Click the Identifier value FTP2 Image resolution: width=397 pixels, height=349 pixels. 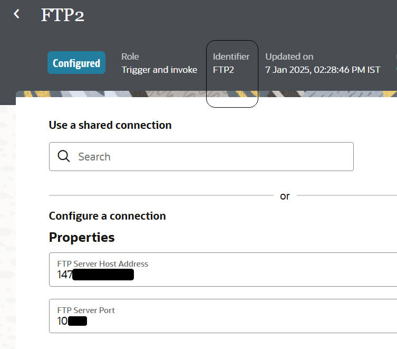point(223,70)
